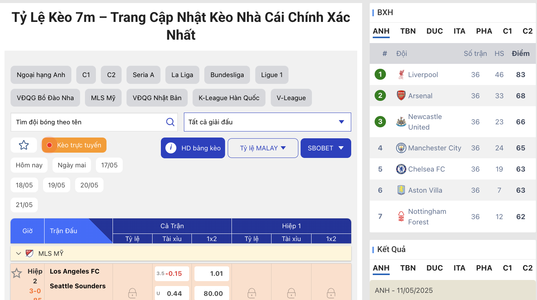Image resolution: width=537 pixels, height=300 pixels.
Task: Select the Ngày mai date tab
Action: pyautogui.click(x=72, y=165)
